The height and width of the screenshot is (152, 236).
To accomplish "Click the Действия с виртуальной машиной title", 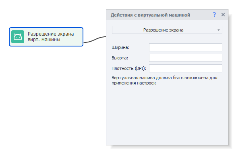I will click(x=150, y=15).
